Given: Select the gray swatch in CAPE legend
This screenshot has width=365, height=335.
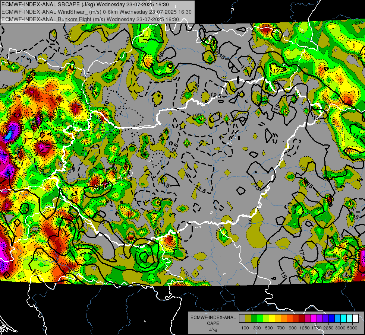Looking at the screenshot, I should coord(242,318).
